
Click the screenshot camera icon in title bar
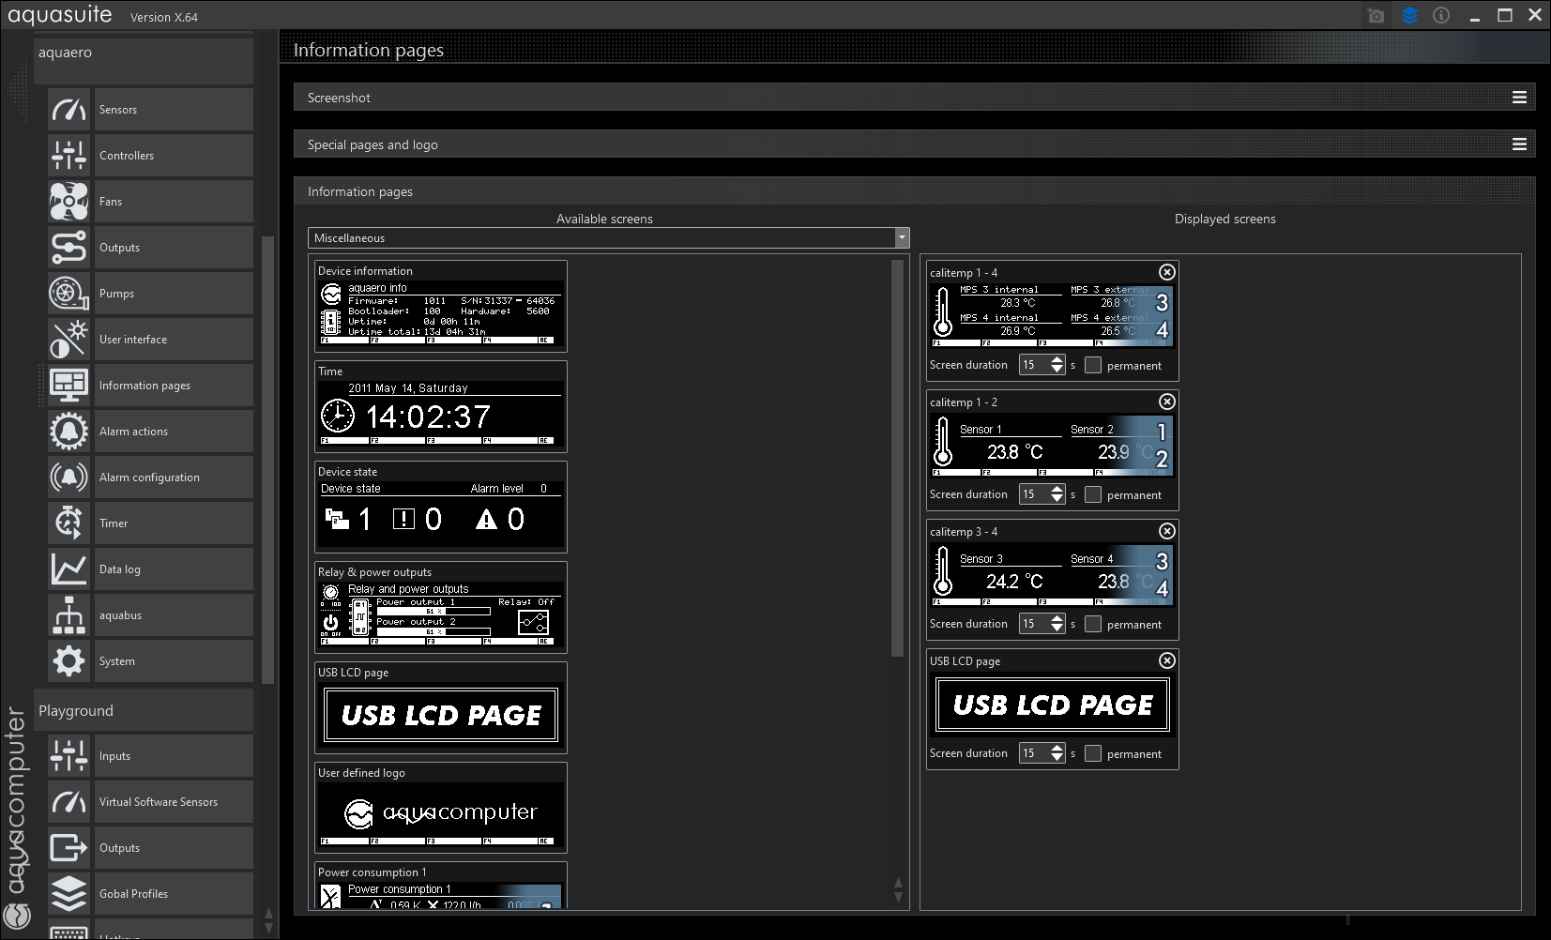(x=1376, y=16)
